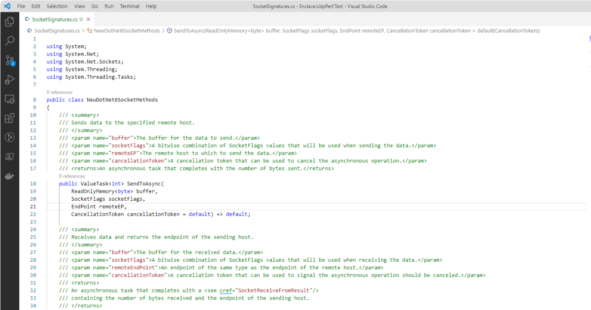Open the Run and Debug view
This screenshot has height=310, width=591.
[9, 80]
